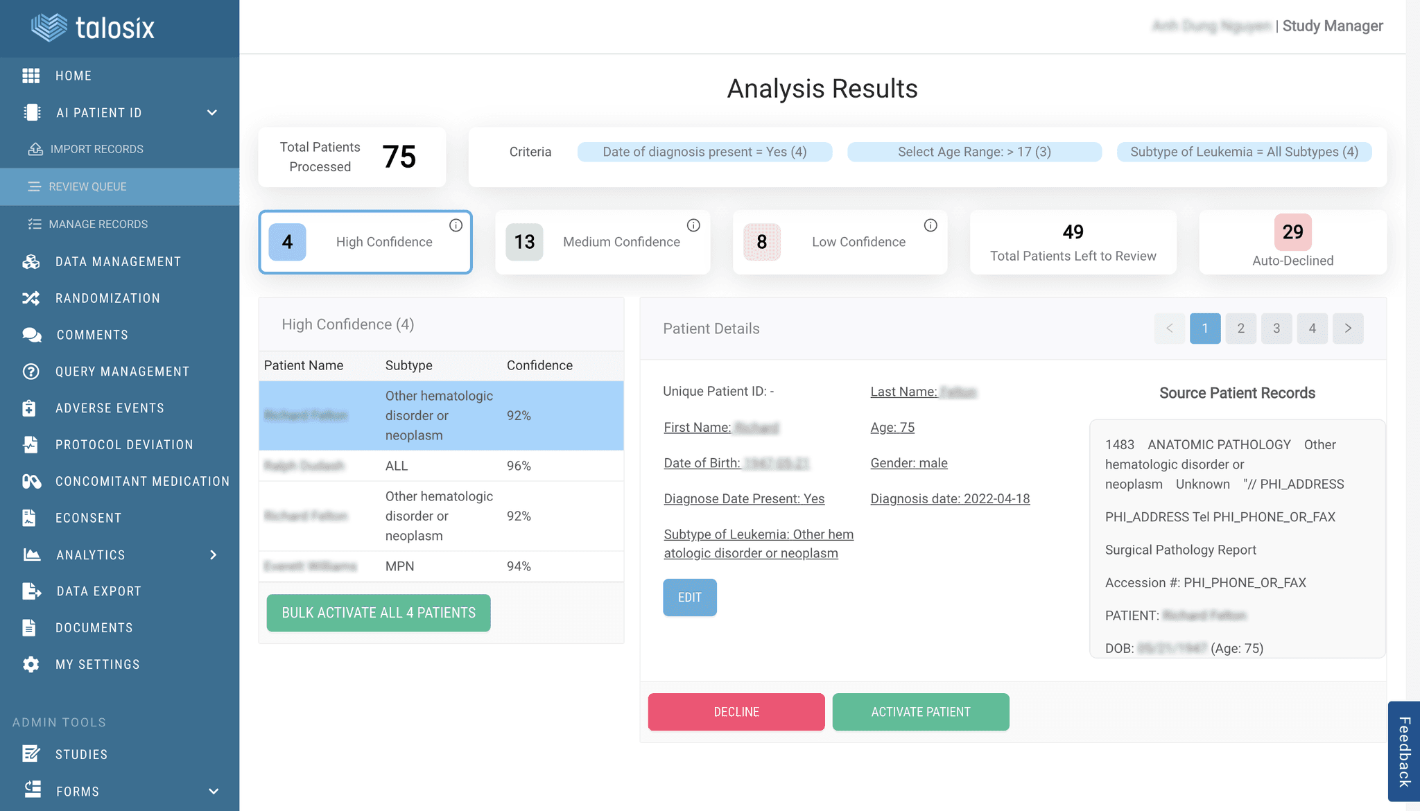Open page 3 of Patient Details pagination
This screenshot has height=811, width=1420.
click(1276, 328)
